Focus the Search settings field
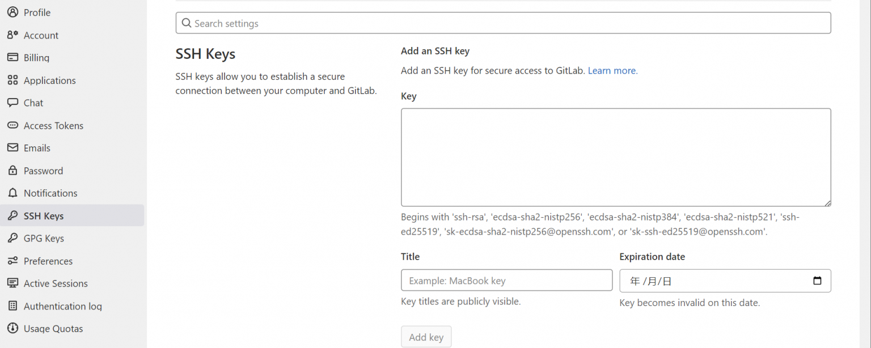 tap(503, 23)
